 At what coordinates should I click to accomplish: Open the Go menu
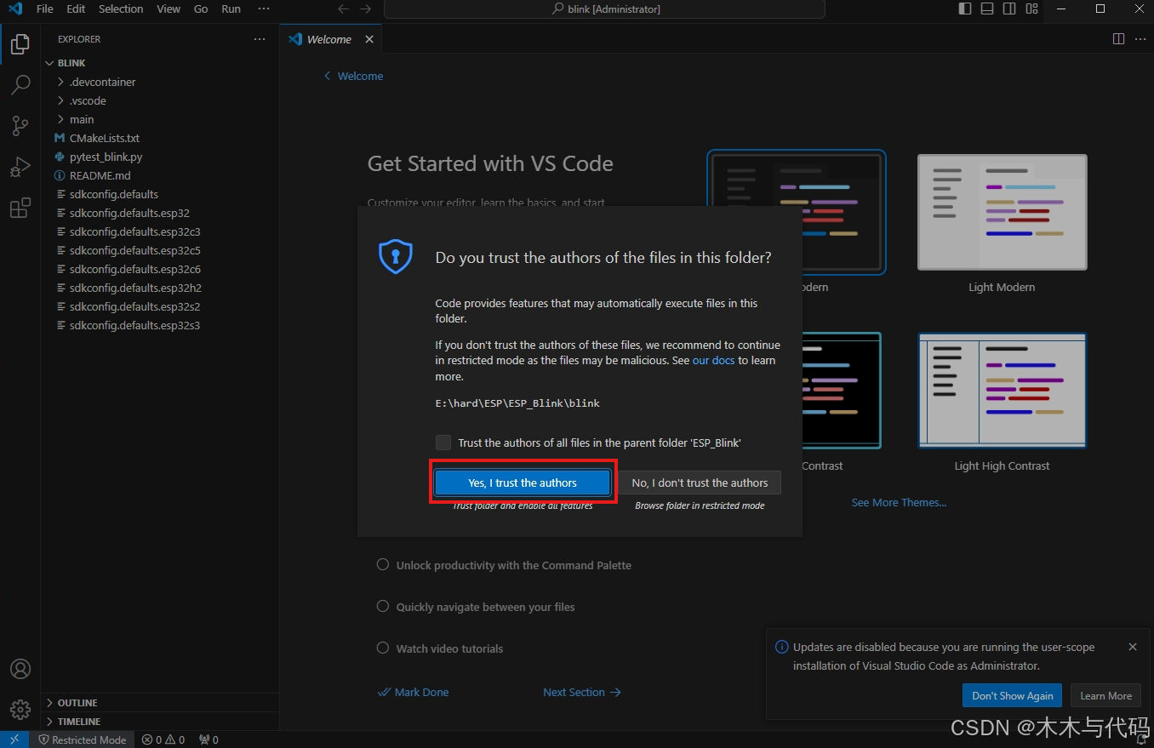[x=201, y=9]
